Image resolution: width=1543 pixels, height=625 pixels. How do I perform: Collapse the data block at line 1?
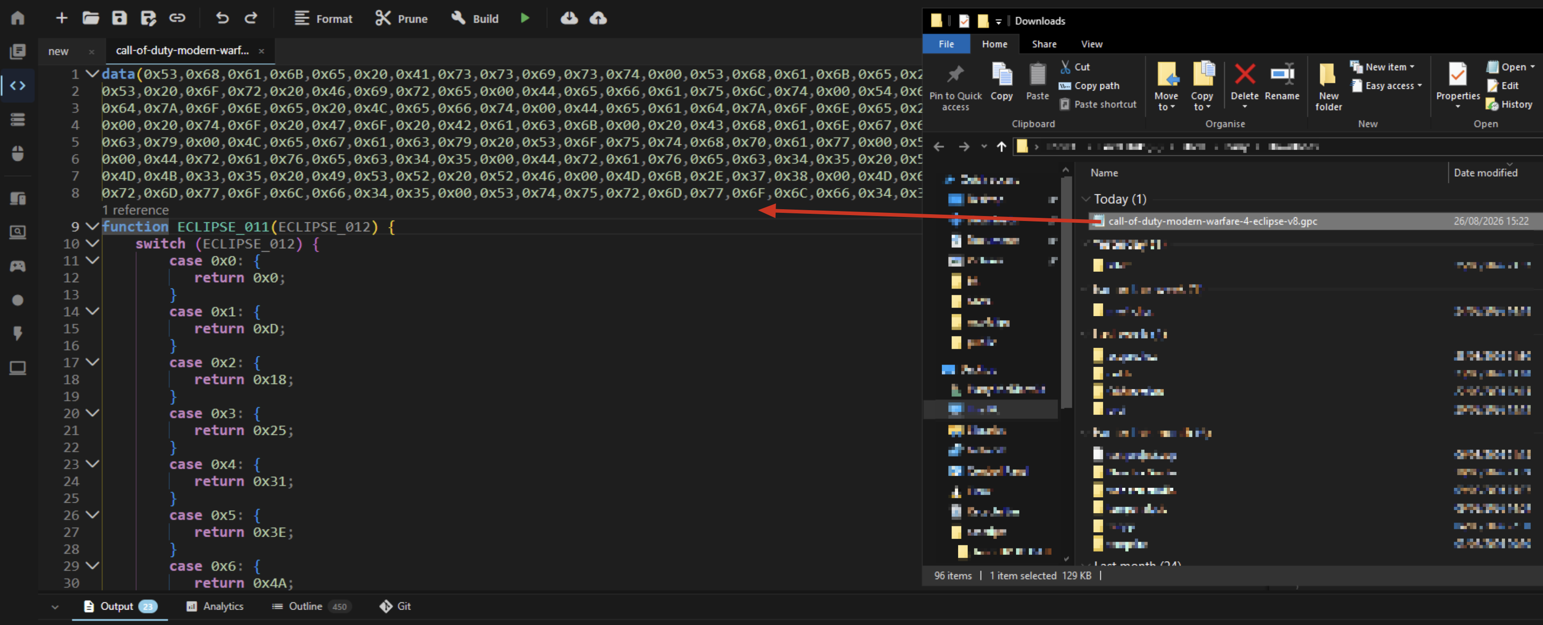click(92, 74)
